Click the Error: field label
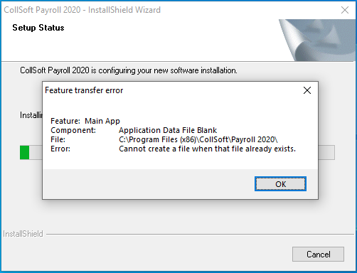 (60, 149)
